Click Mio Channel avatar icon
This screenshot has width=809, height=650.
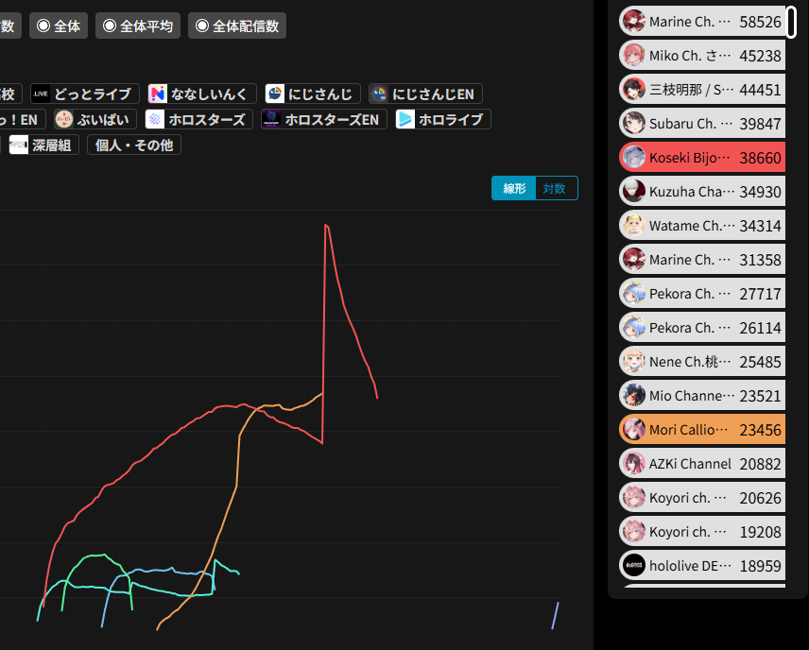point(633,396)
